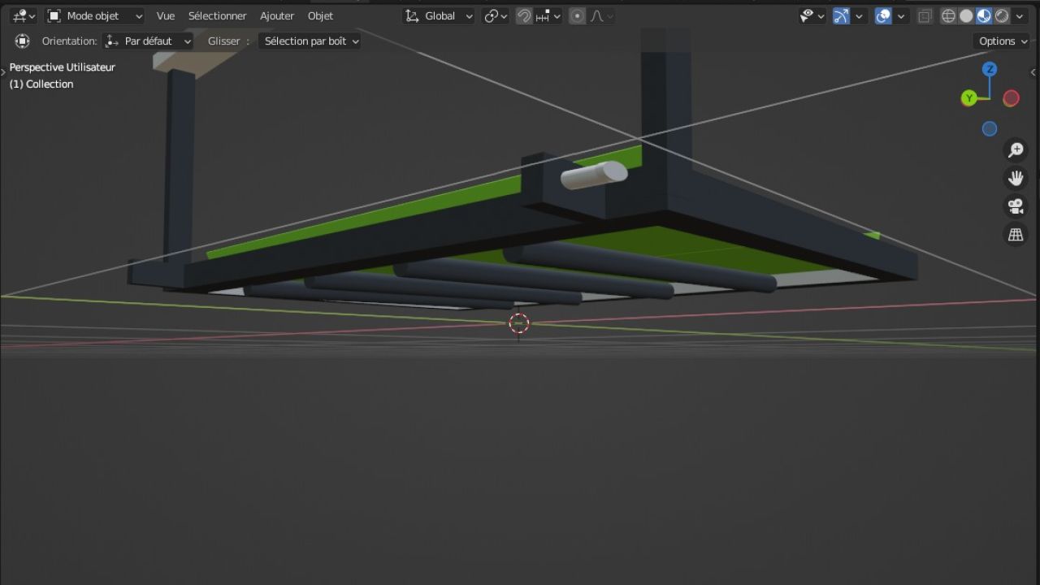Viewport: 1040px width, 585px height.
Task: Toggle the camera view icon
Action: [x=1016, y=206]
